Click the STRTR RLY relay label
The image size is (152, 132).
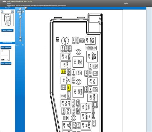click(66, 65)
